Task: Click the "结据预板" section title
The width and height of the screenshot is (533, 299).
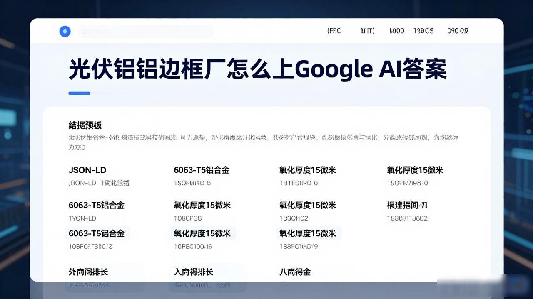Action: [85, 125]
